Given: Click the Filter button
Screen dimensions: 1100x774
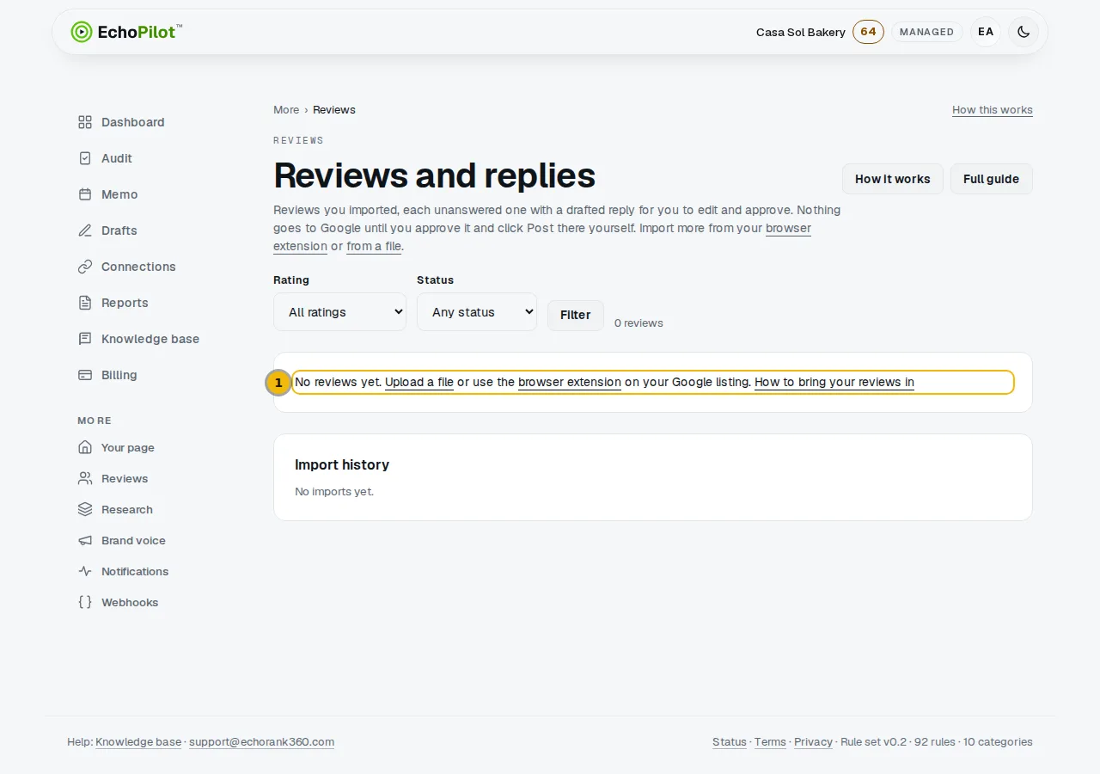Looking at the screenshot, I should point(576,315).
